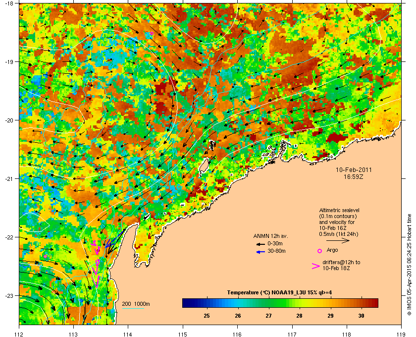The height and width of the screenshot is (337, 416).
Task: Click longitude axis label 112
Action: [x=19, y=334]
